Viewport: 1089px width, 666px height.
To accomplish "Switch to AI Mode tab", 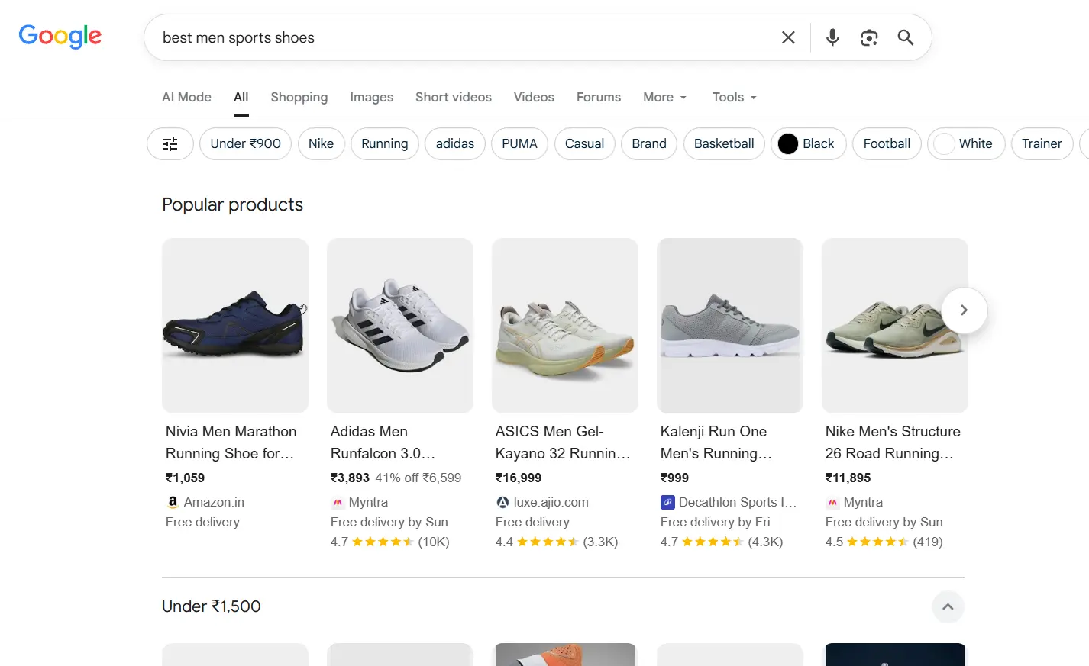I will 186,97.
